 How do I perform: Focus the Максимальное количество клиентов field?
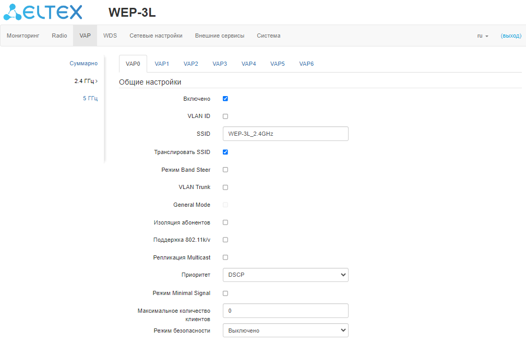click(285, 311)
